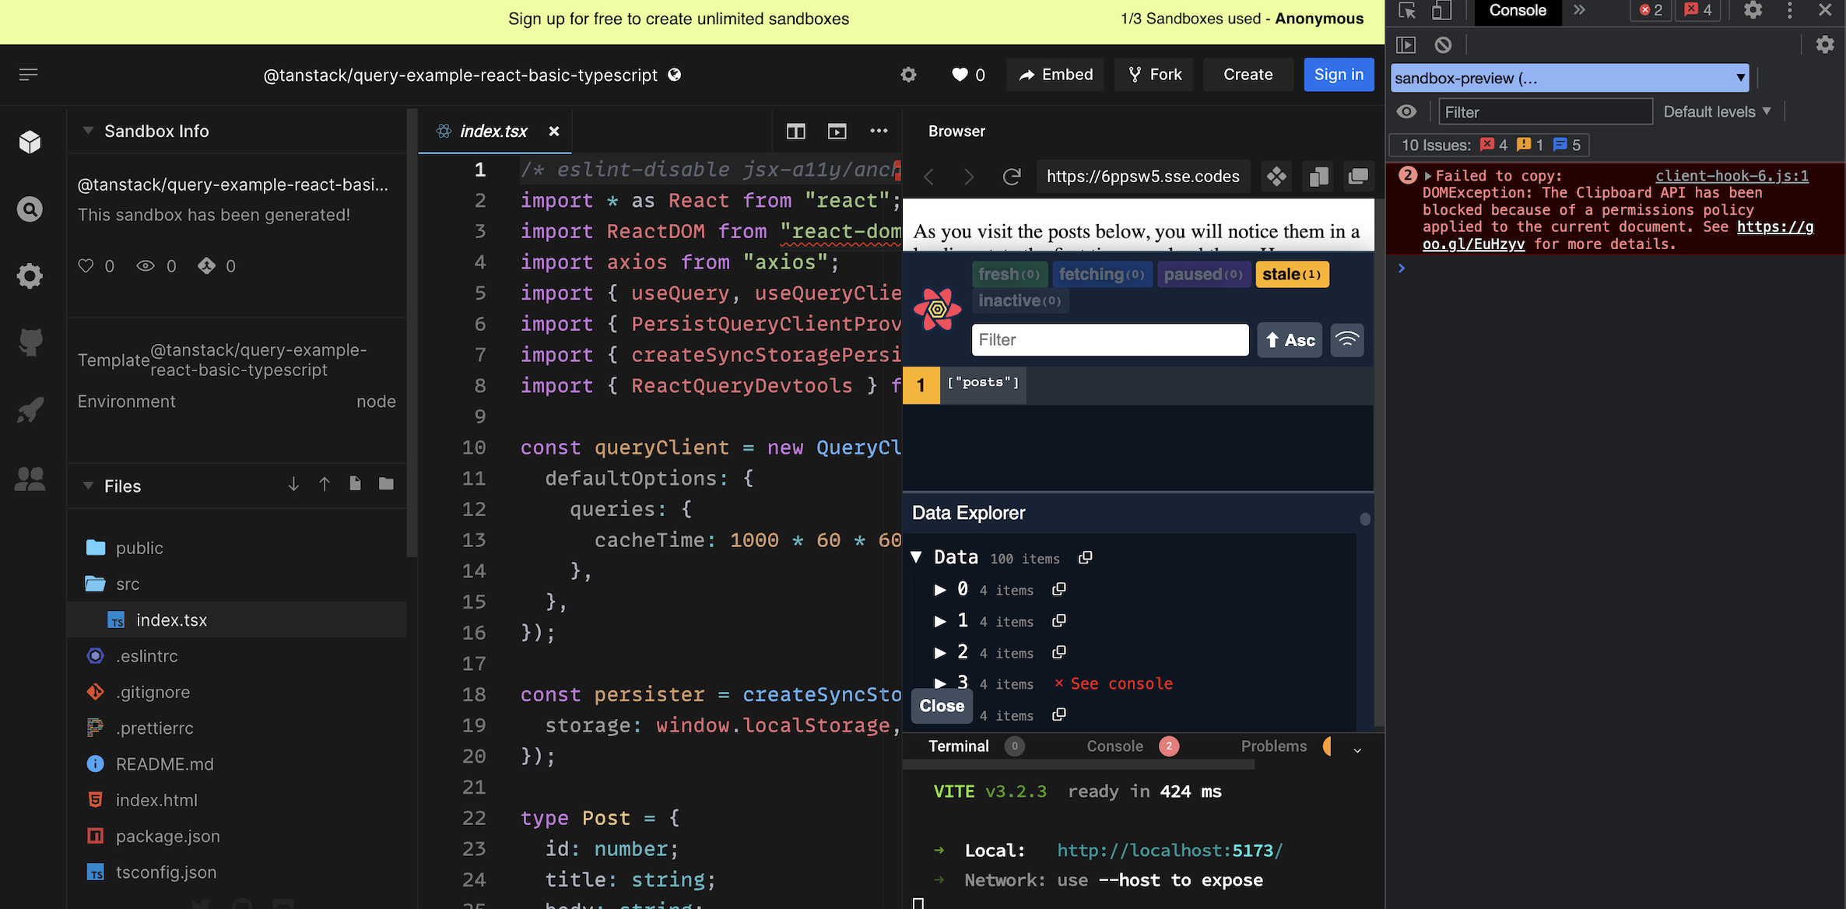Image resolution: width=1846 pixels, height=909 pixels.
Task: Open the Explorer search sidebar icon
Action: [x=30, y=209]
